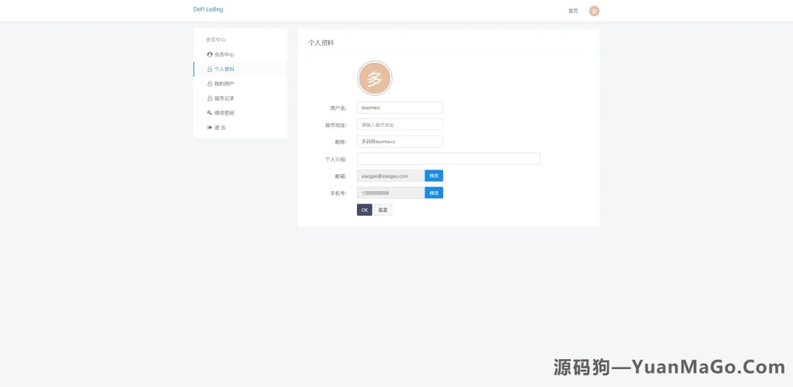The image size is (793, 387).
Task: Click the 提币地址: label
Action: (x=335, y=125)
